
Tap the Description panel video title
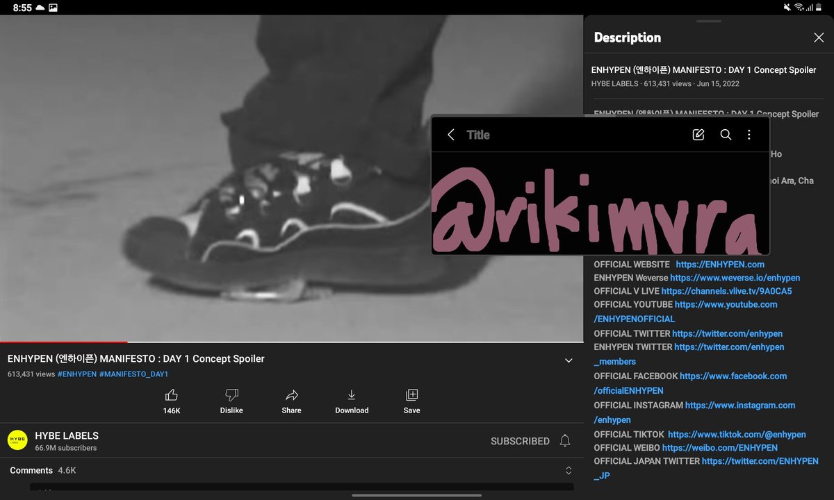point(704,70)
